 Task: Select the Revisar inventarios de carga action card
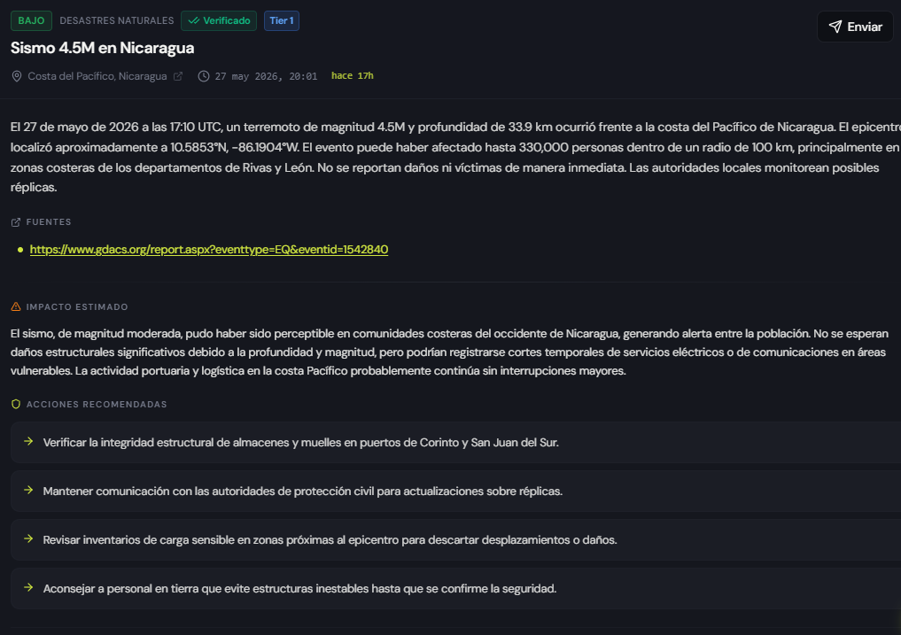(x=455, y=540)
